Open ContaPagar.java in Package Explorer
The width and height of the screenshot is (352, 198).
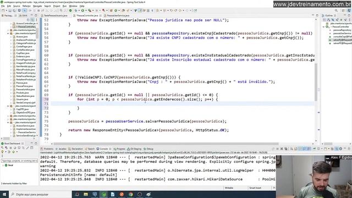(24, 46)
